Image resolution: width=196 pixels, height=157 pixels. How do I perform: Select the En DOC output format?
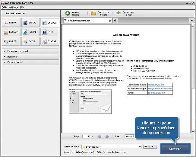[30, 23]
